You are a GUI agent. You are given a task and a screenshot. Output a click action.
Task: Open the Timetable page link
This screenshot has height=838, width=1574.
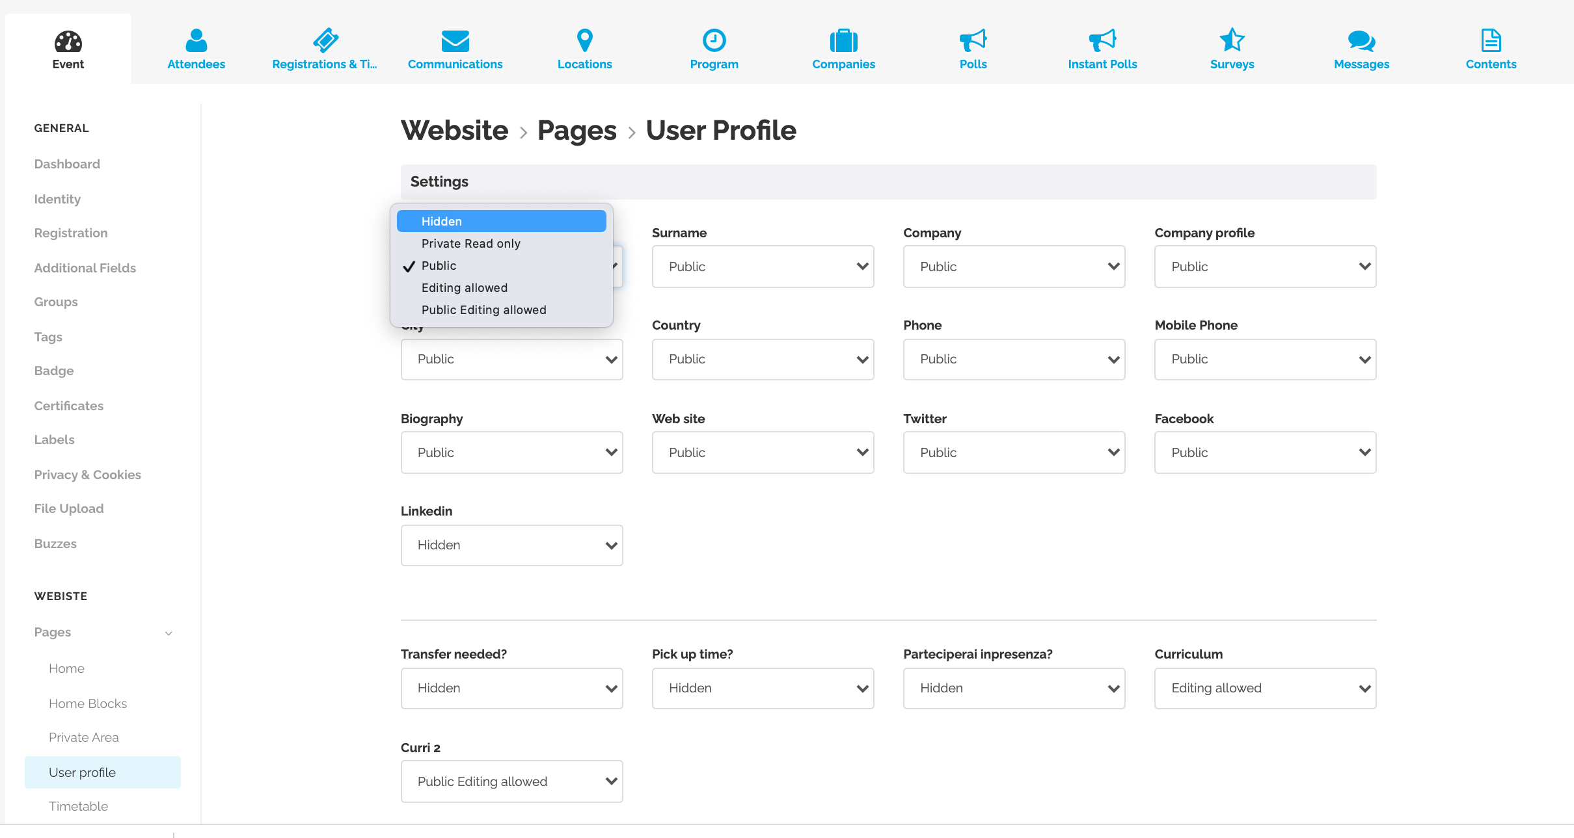point(78,806)
